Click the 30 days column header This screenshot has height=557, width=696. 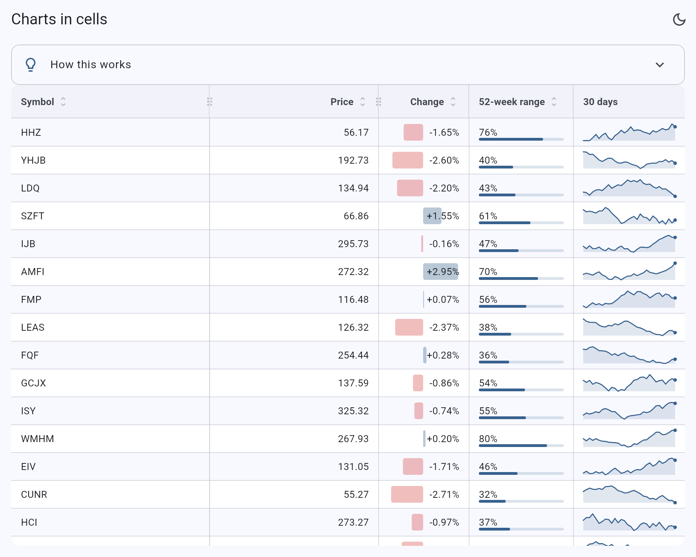click(x=629, y=102)
